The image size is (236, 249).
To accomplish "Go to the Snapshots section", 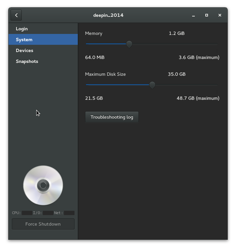I will point(27,61).
